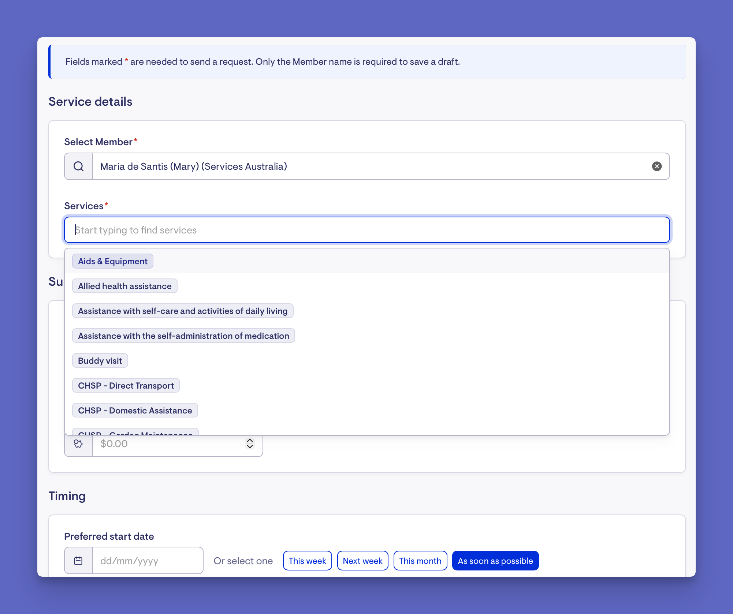Click the search magnifier icon in Select Member
733x614 pixels.
click(78, 166)
